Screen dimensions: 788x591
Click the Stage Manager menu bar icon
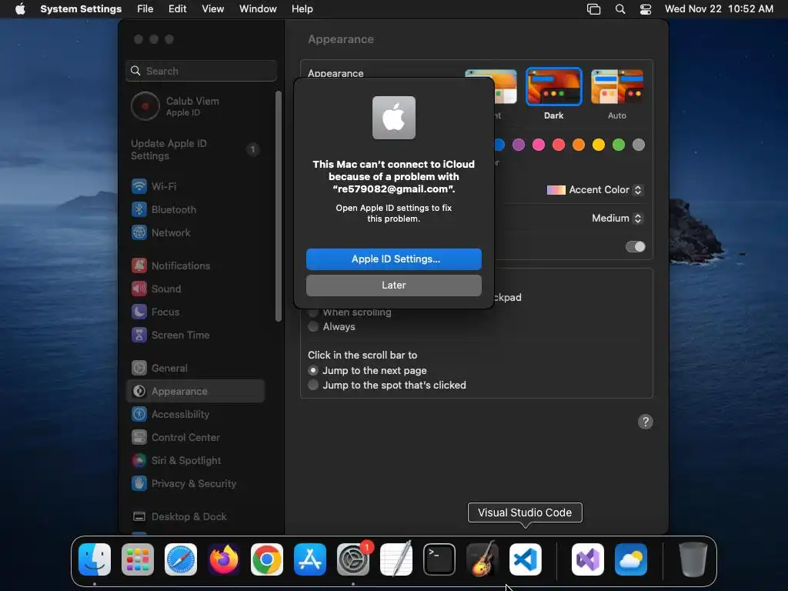593,9
